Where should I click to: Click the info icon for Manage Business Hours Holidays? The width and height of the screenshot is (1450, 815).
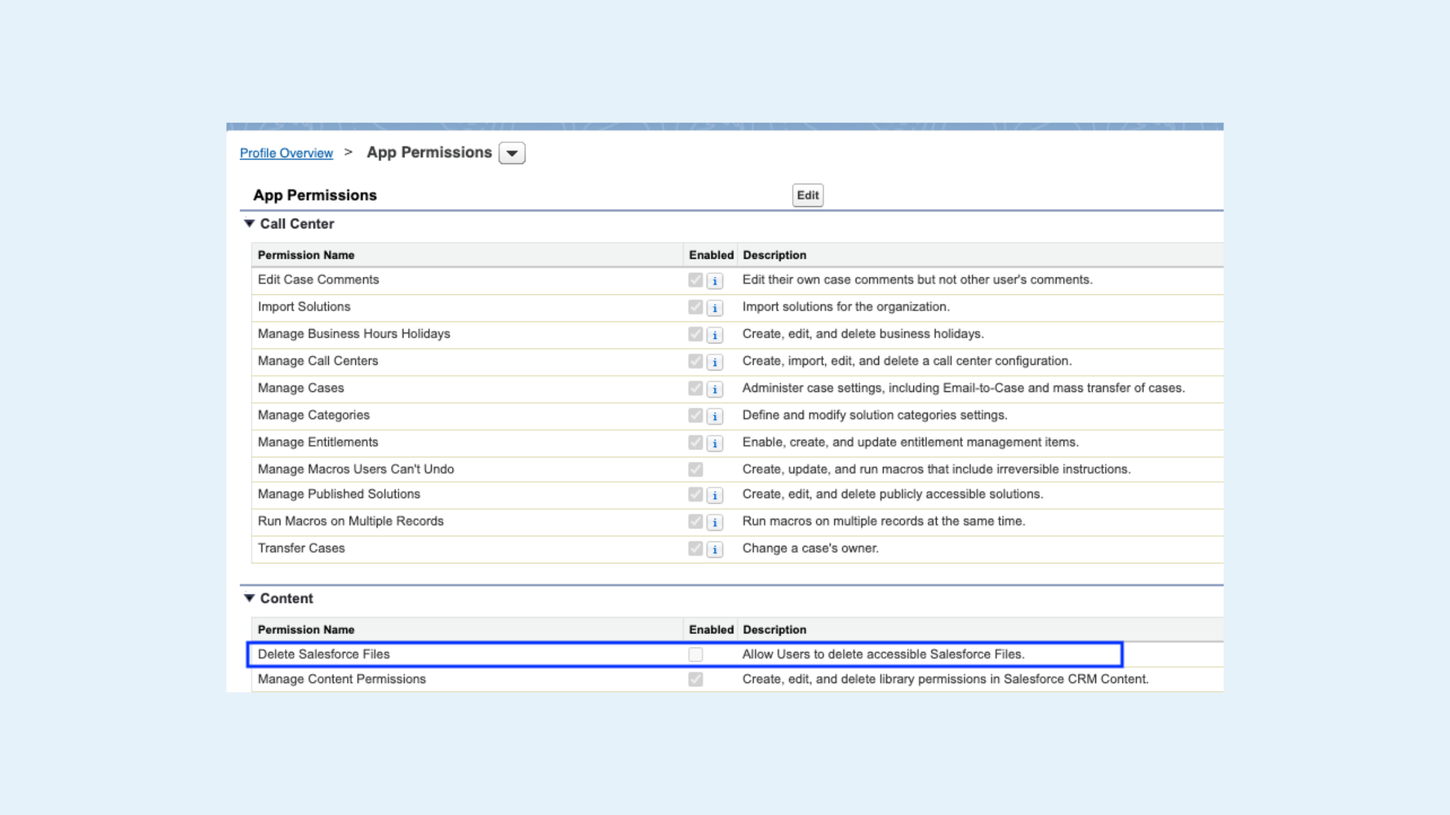tap(715, 335)
